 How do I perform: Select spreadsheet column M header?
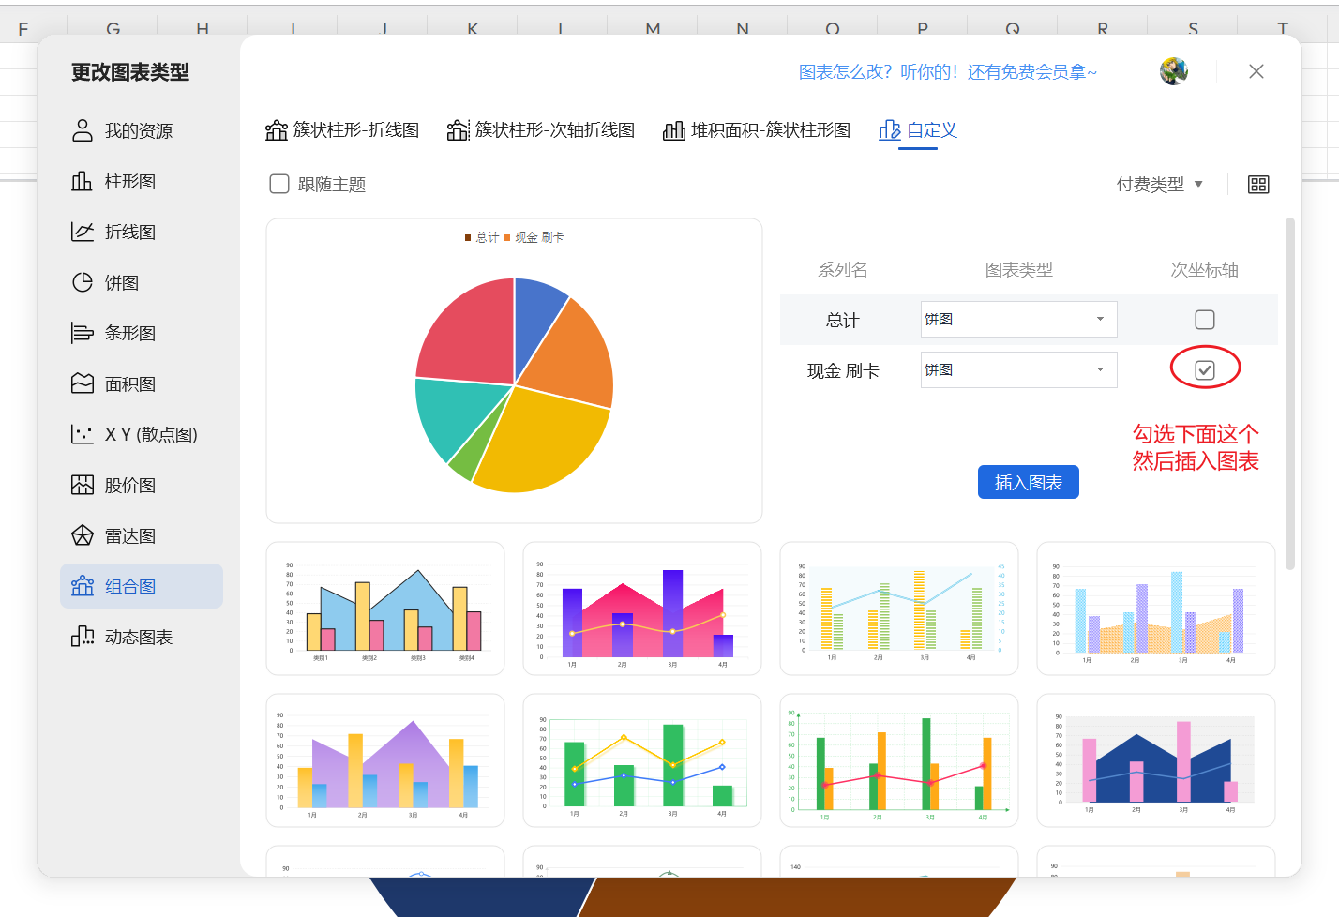coord(653,28)
